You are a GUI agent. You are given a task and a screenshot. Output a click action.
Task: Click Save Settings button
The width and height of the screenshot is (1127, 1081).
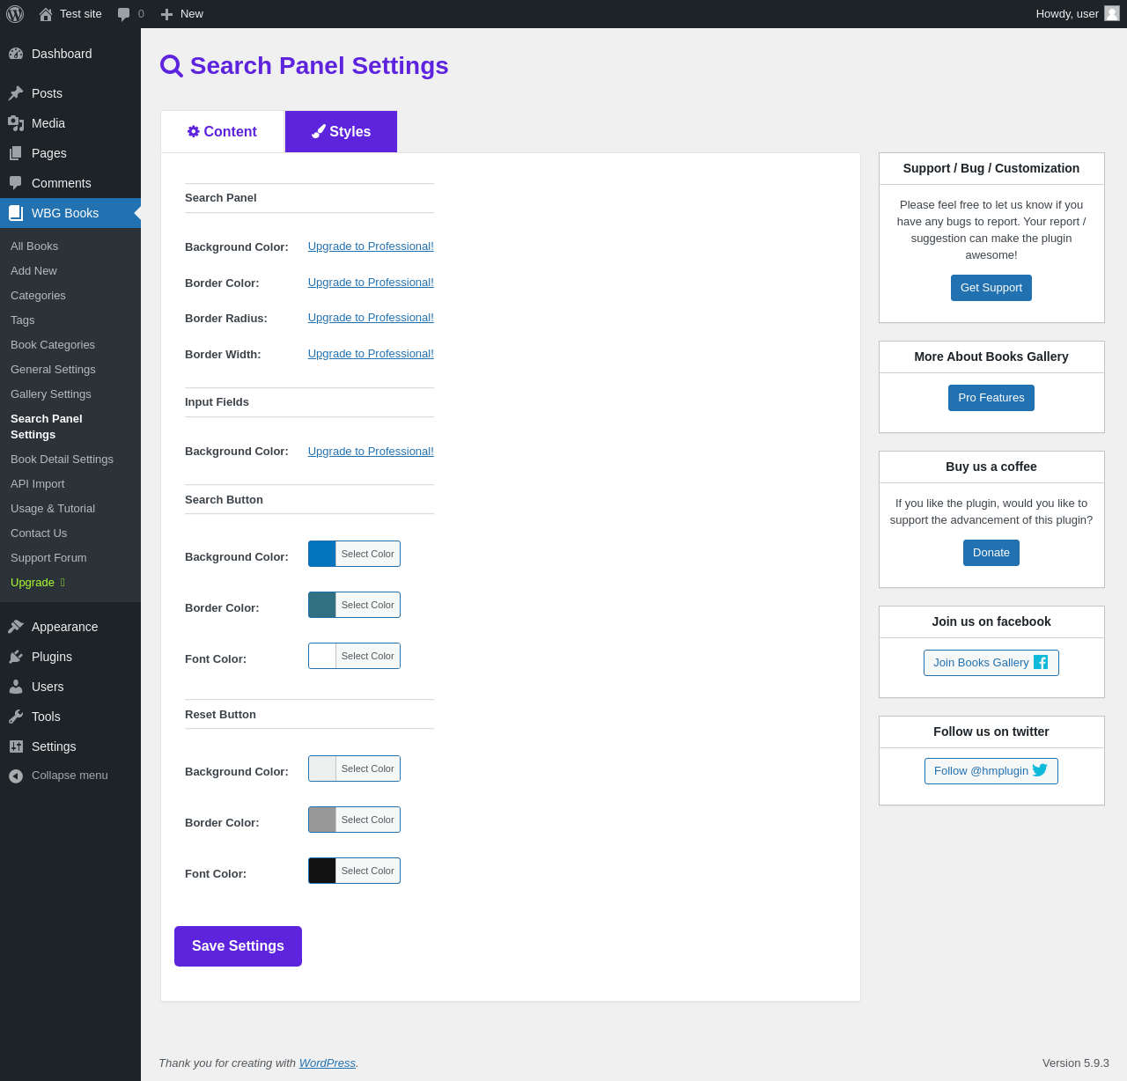[238, 946]
